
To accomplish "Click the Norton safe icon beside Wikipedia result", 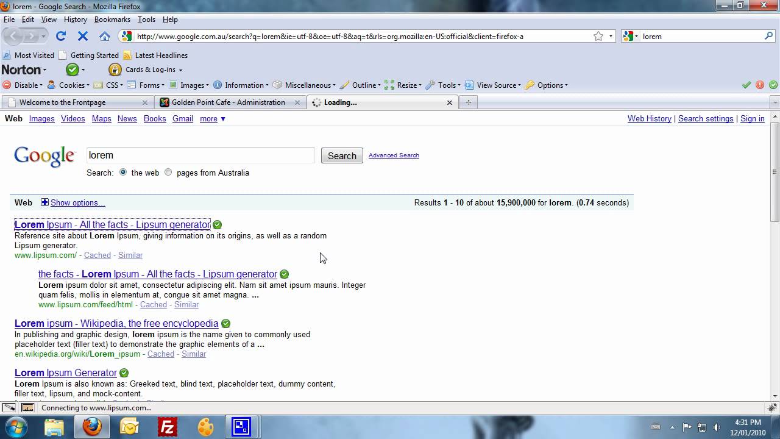I will click(x=226, y=324).
